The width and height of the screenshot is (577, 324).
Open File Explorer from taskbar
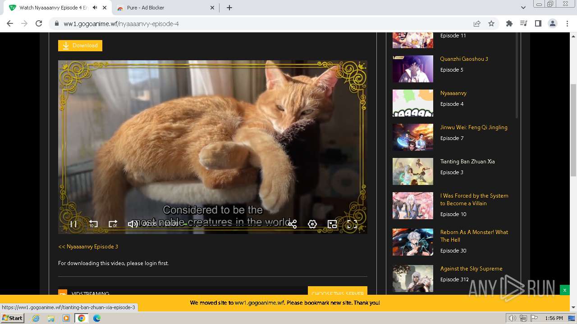coord(51,318)
